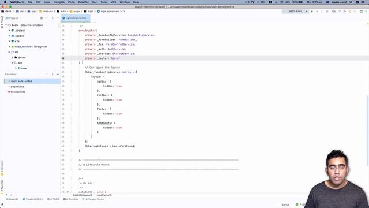Toggle the Favorites side tool stripe

click(2, 187)
